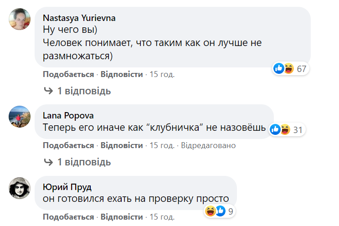Like Nastasya Yurievna's comment via Подобається
339x226 pixels.
(x=68, y=74)
